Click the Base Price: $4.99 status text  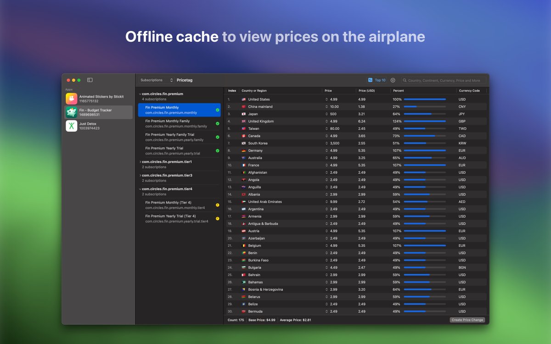point(262,320)
